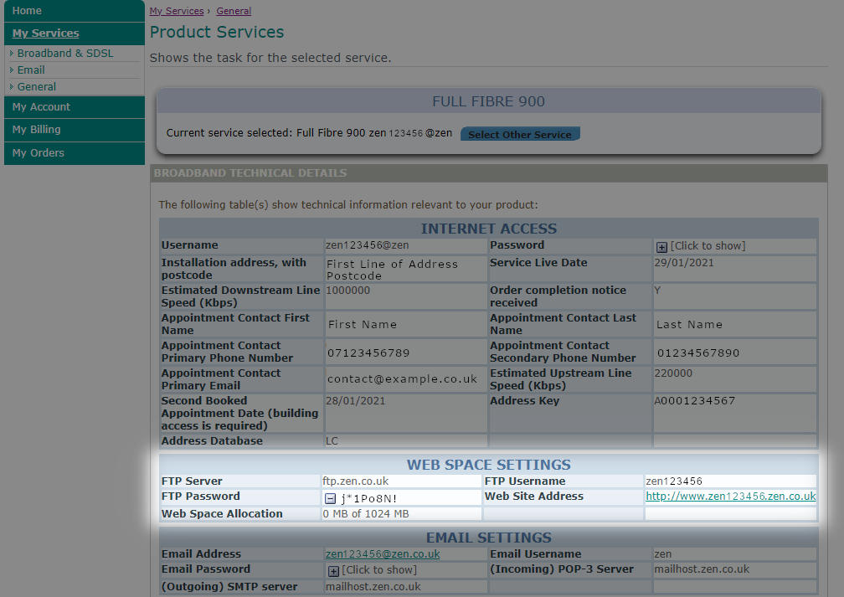Viewport: 844px width, 597px height.
Task: Click the Email sidebar arrow icon
Action: point(12,70)
